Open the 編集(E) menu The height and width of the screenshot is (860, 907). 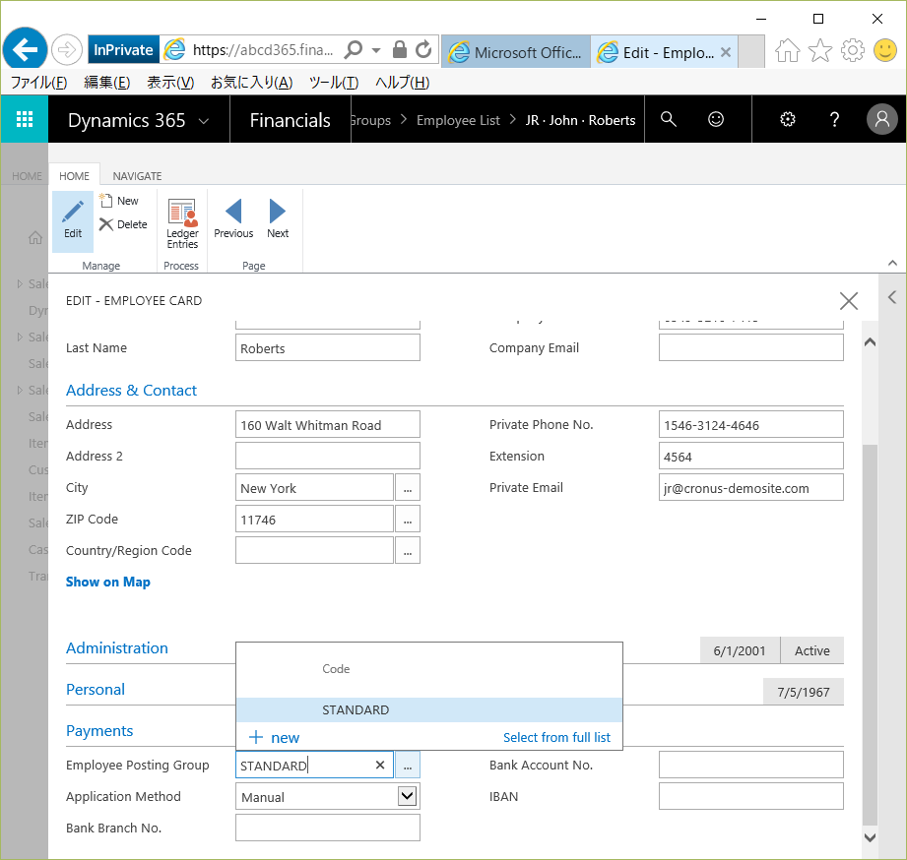(x=107, y=83)
